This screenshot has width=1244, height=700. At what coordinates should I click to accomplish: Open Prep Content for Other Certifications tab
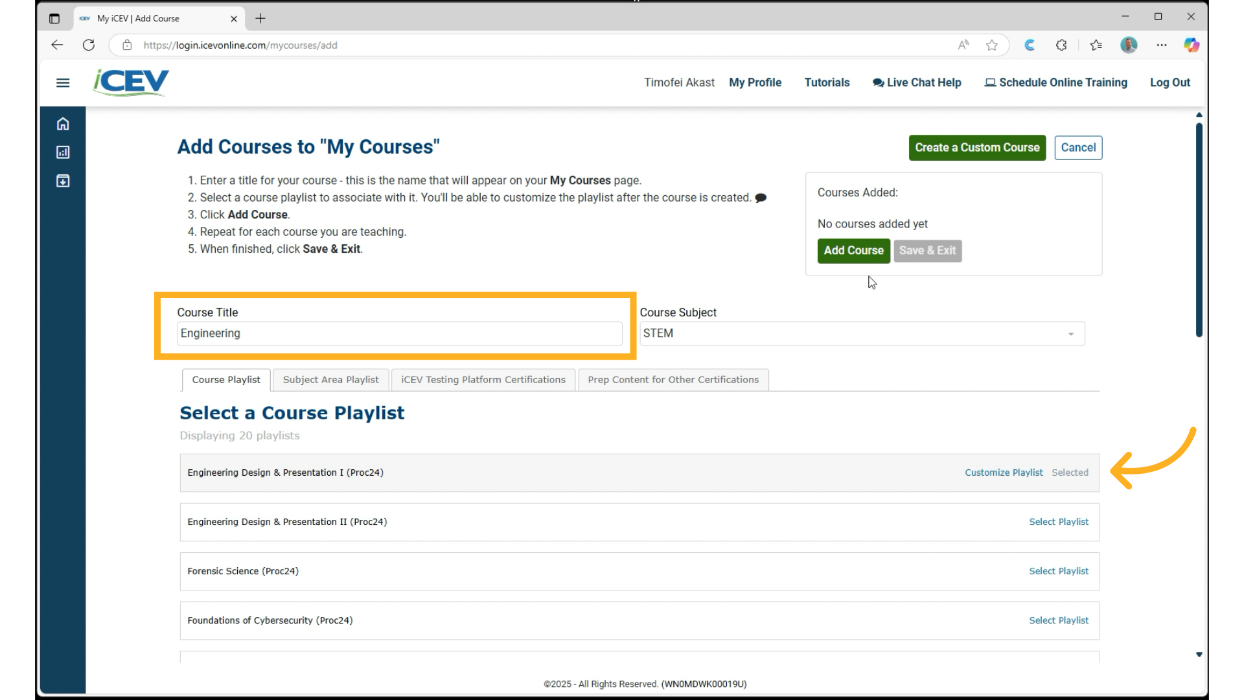point(673,380)
